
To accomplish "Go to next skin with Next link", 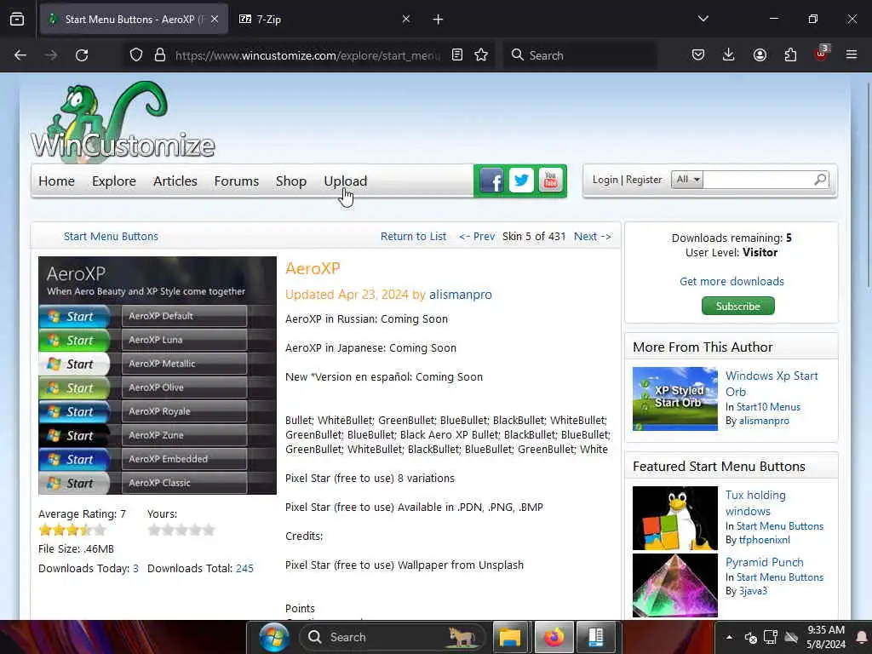I will [593, 237].
